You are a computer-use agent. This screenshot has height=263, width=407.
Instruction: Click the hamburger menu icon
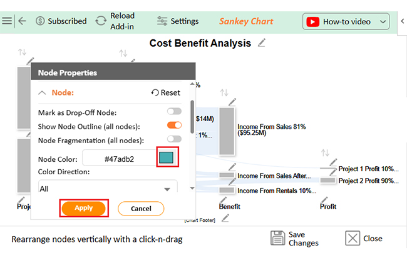pos(7,21)
